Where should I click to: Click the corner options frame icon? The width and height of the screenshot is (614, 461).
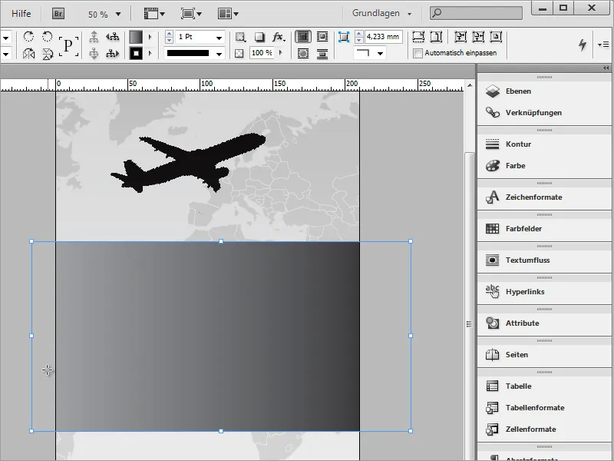(343, 37)
